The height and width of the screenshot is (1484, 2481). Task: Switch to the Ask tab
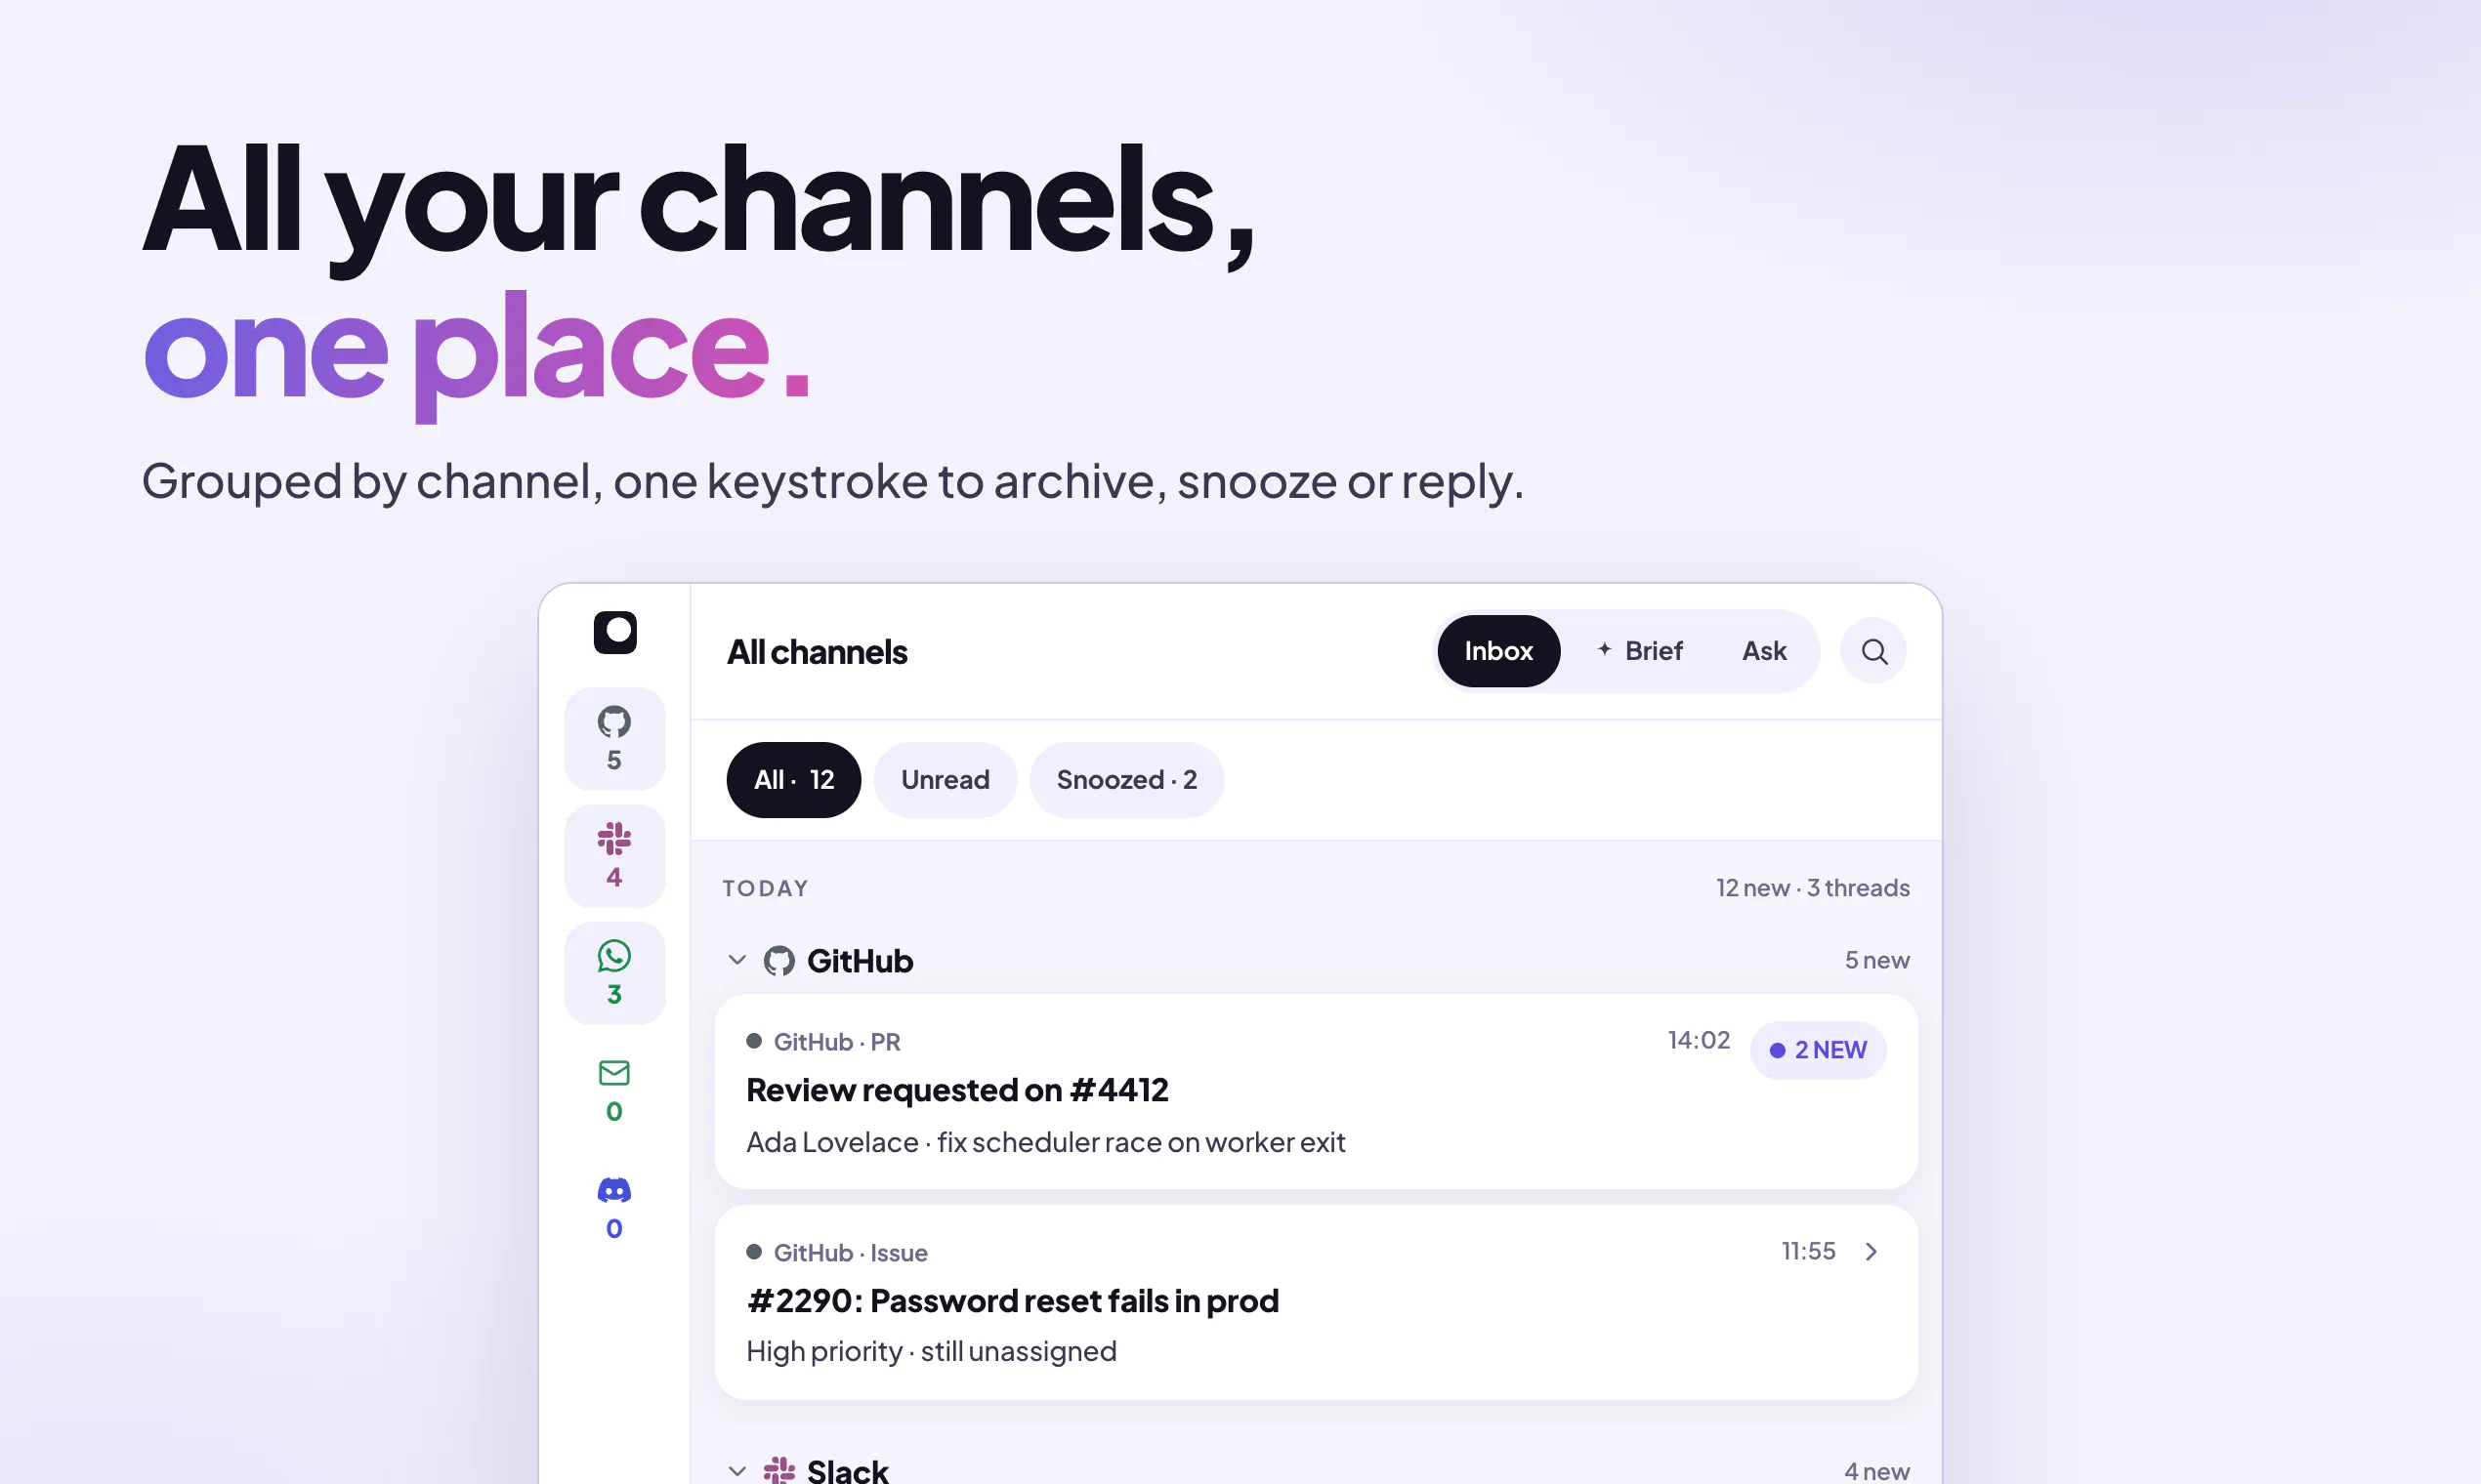click(1764, 651)
